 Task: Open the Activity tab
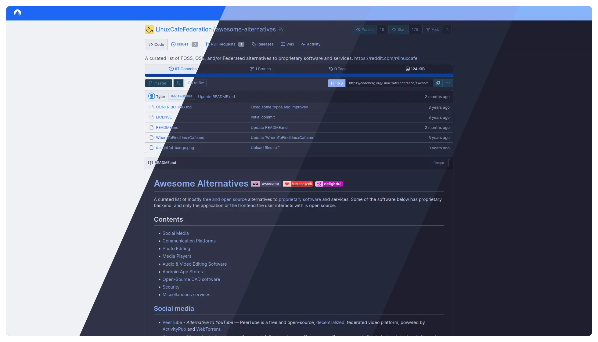click(x=311, y=44)
